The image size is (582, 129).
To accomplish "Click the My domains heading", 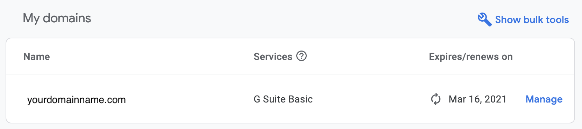I will coord(57,18).
